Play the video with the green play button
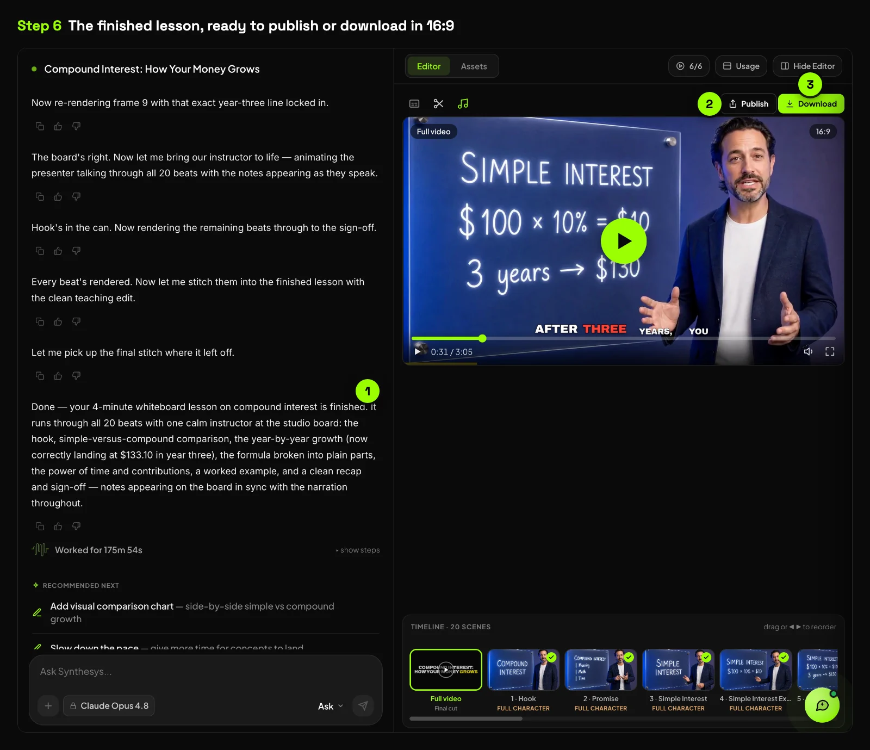 [624, 241]
